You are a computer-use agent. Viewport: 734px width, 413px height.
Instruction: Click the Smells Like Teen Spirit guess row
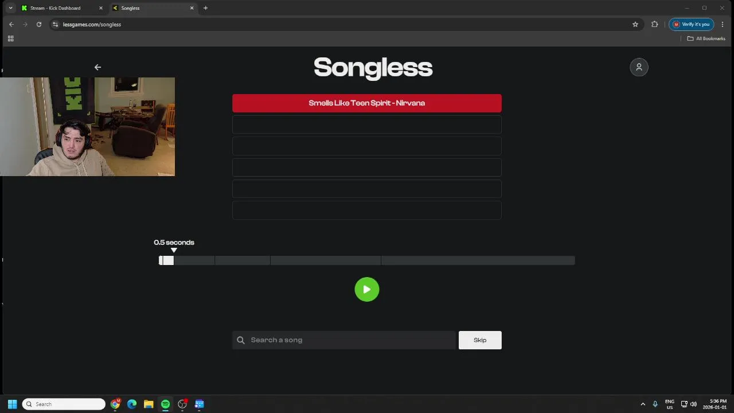tap(367, 103)
